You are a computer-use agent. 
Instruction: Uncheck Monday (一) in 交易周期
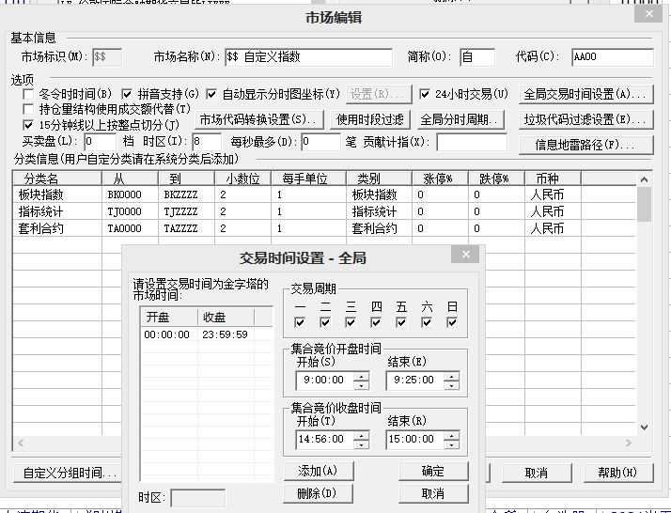[300, 322]
